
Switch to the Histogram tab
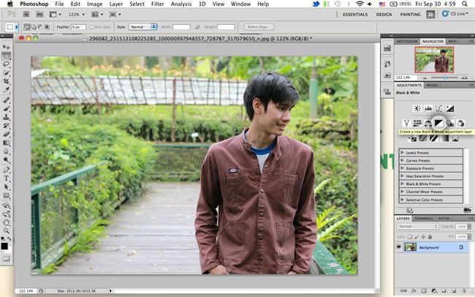pos(407,41)
